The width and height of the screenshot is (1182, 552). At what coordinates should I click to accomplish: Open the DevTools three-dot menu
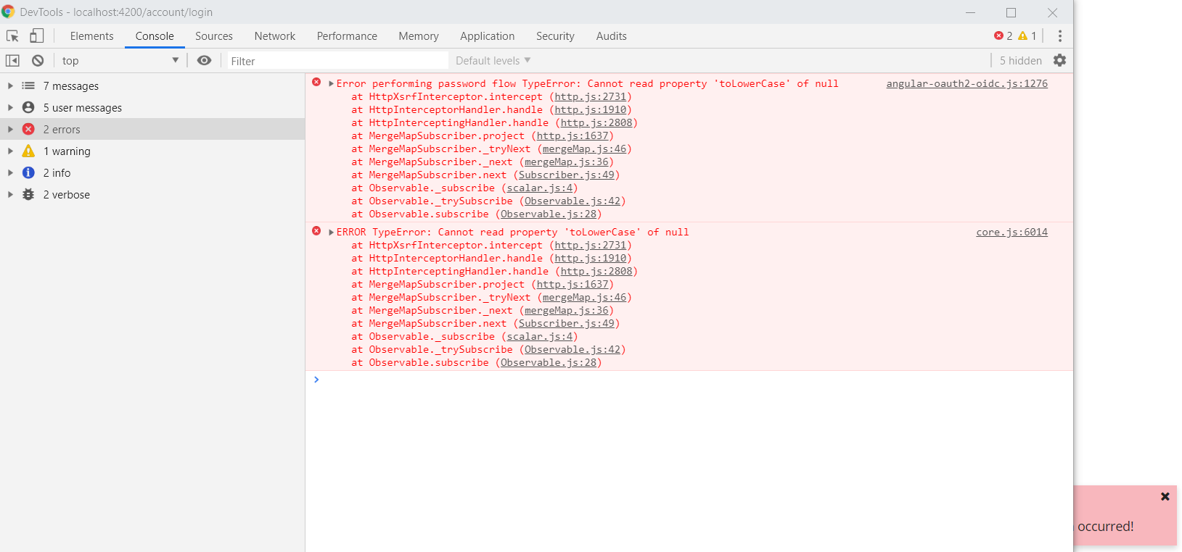pos(1060,36)
